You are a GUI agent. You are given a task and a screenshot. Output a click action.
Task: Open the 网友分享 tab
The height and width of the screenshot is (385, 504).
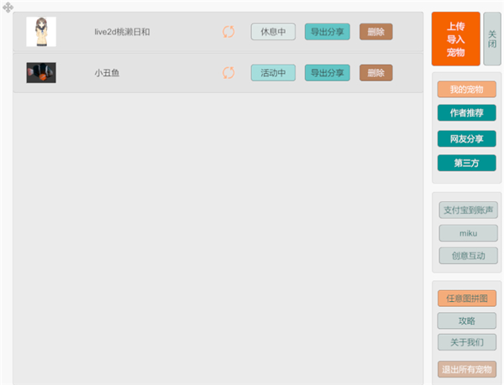(x=466, y=138)
